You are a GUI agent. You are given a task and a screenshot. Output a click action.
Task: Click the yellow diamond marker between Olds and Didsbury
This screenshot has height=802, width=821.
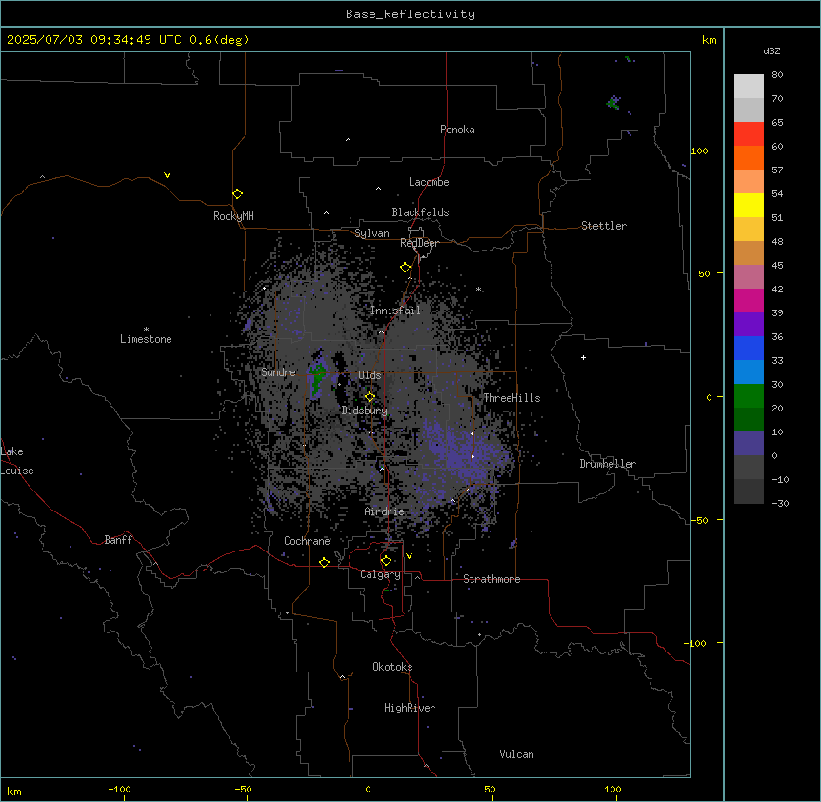(x=370, y=396)
